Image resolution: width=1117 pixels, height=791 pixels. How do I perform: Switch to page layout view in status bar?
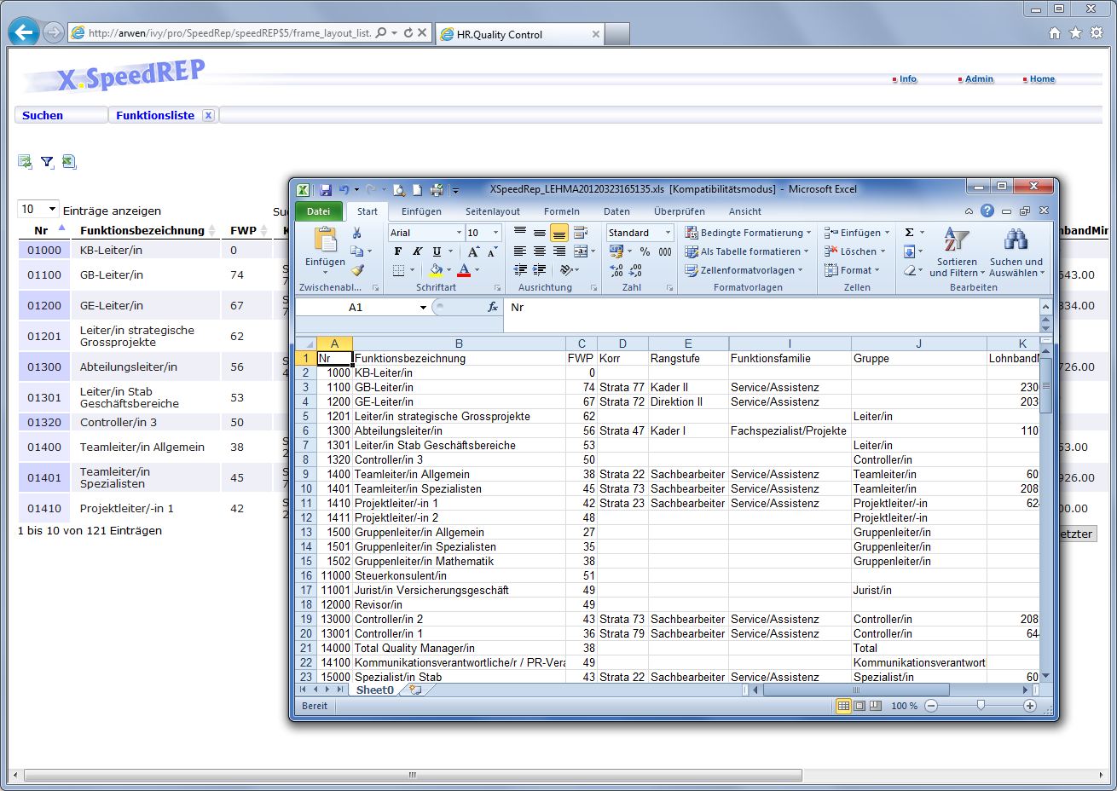(859, 706)
